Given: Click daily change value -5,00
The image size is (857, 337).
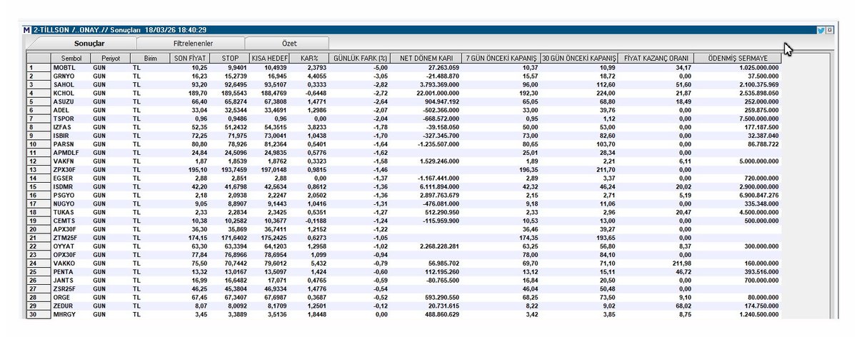Looking at the screenshot, I should 379,66.
